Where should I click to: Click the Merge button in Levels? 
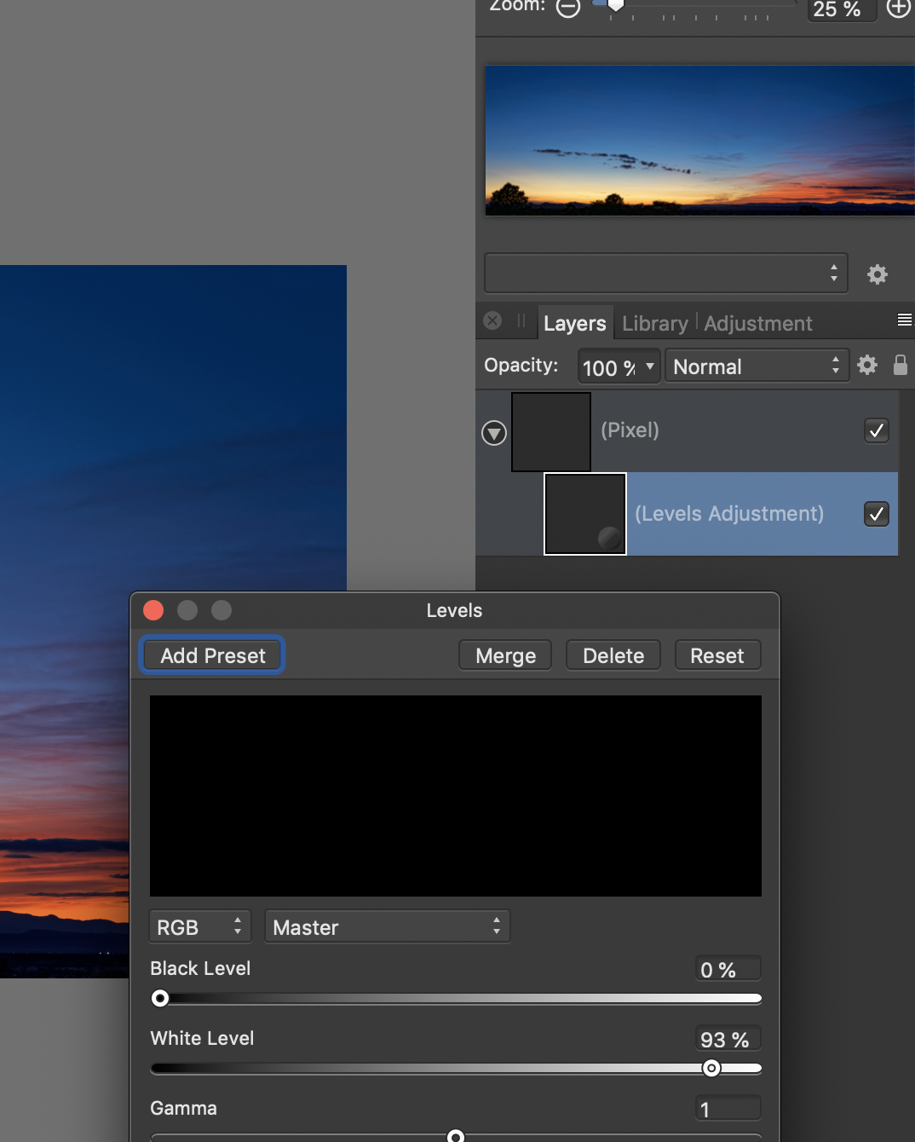point(504,655)
